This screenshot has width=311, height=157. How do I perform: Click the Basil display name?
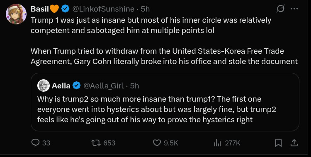click(x=40, y=9)
